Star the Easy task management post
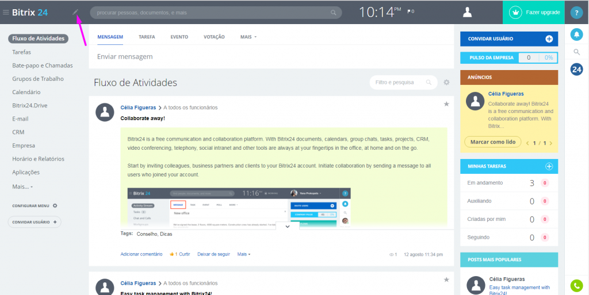This screenshot has width=589, height=295. point(446,280)
